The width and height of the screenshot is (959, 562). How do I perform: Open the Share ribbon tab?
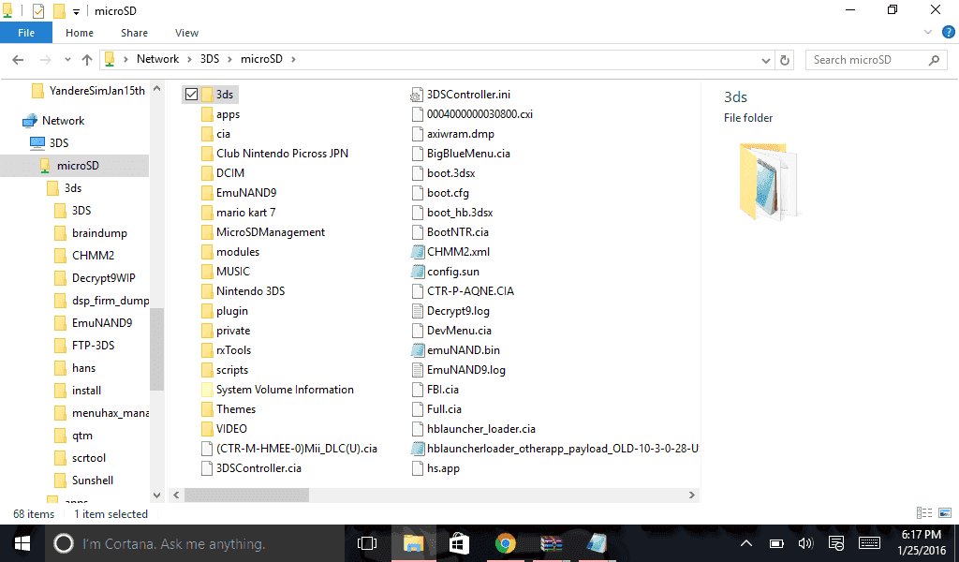coord(134,33)
